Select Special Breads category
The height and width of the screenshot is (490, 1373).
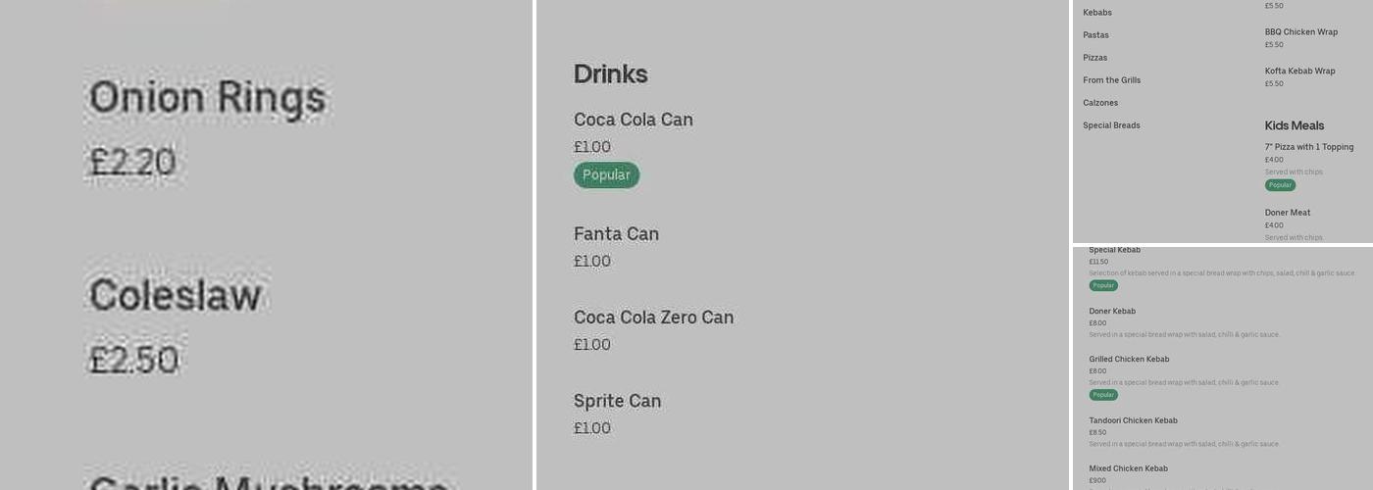point(1111,125)
